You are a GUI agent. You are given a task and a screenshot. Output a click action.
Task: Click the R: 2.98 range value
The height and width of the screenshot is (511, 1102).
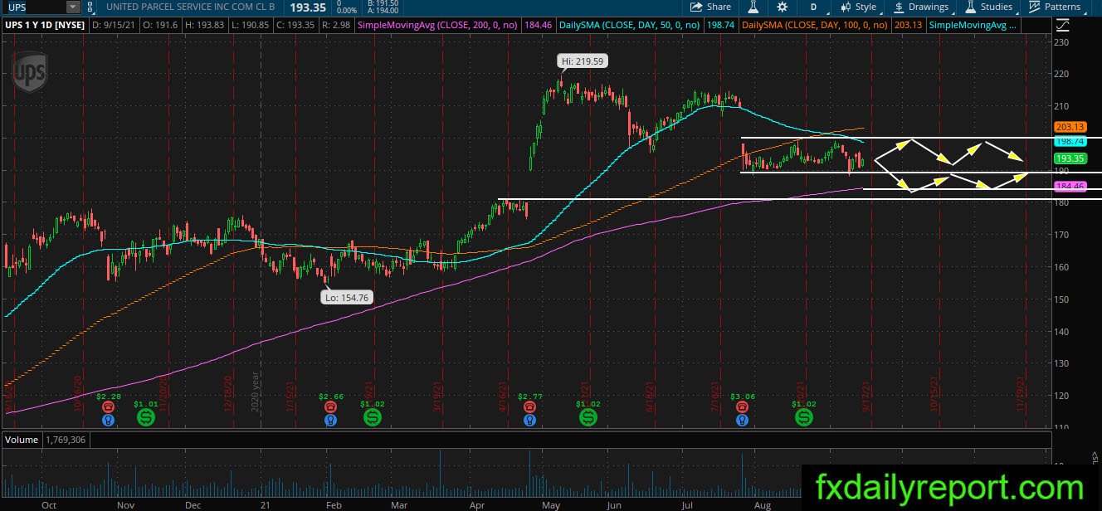(336, 26)
